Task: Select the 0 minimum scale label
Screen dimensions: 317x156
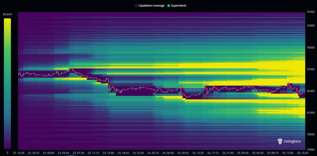Action: point(7,153)
